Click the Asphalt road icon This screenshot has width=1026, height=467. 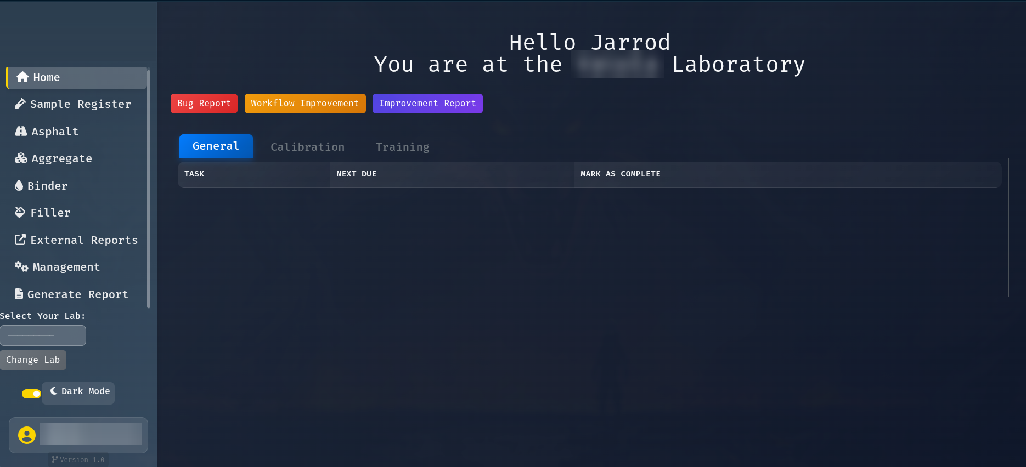click(21, 131)
